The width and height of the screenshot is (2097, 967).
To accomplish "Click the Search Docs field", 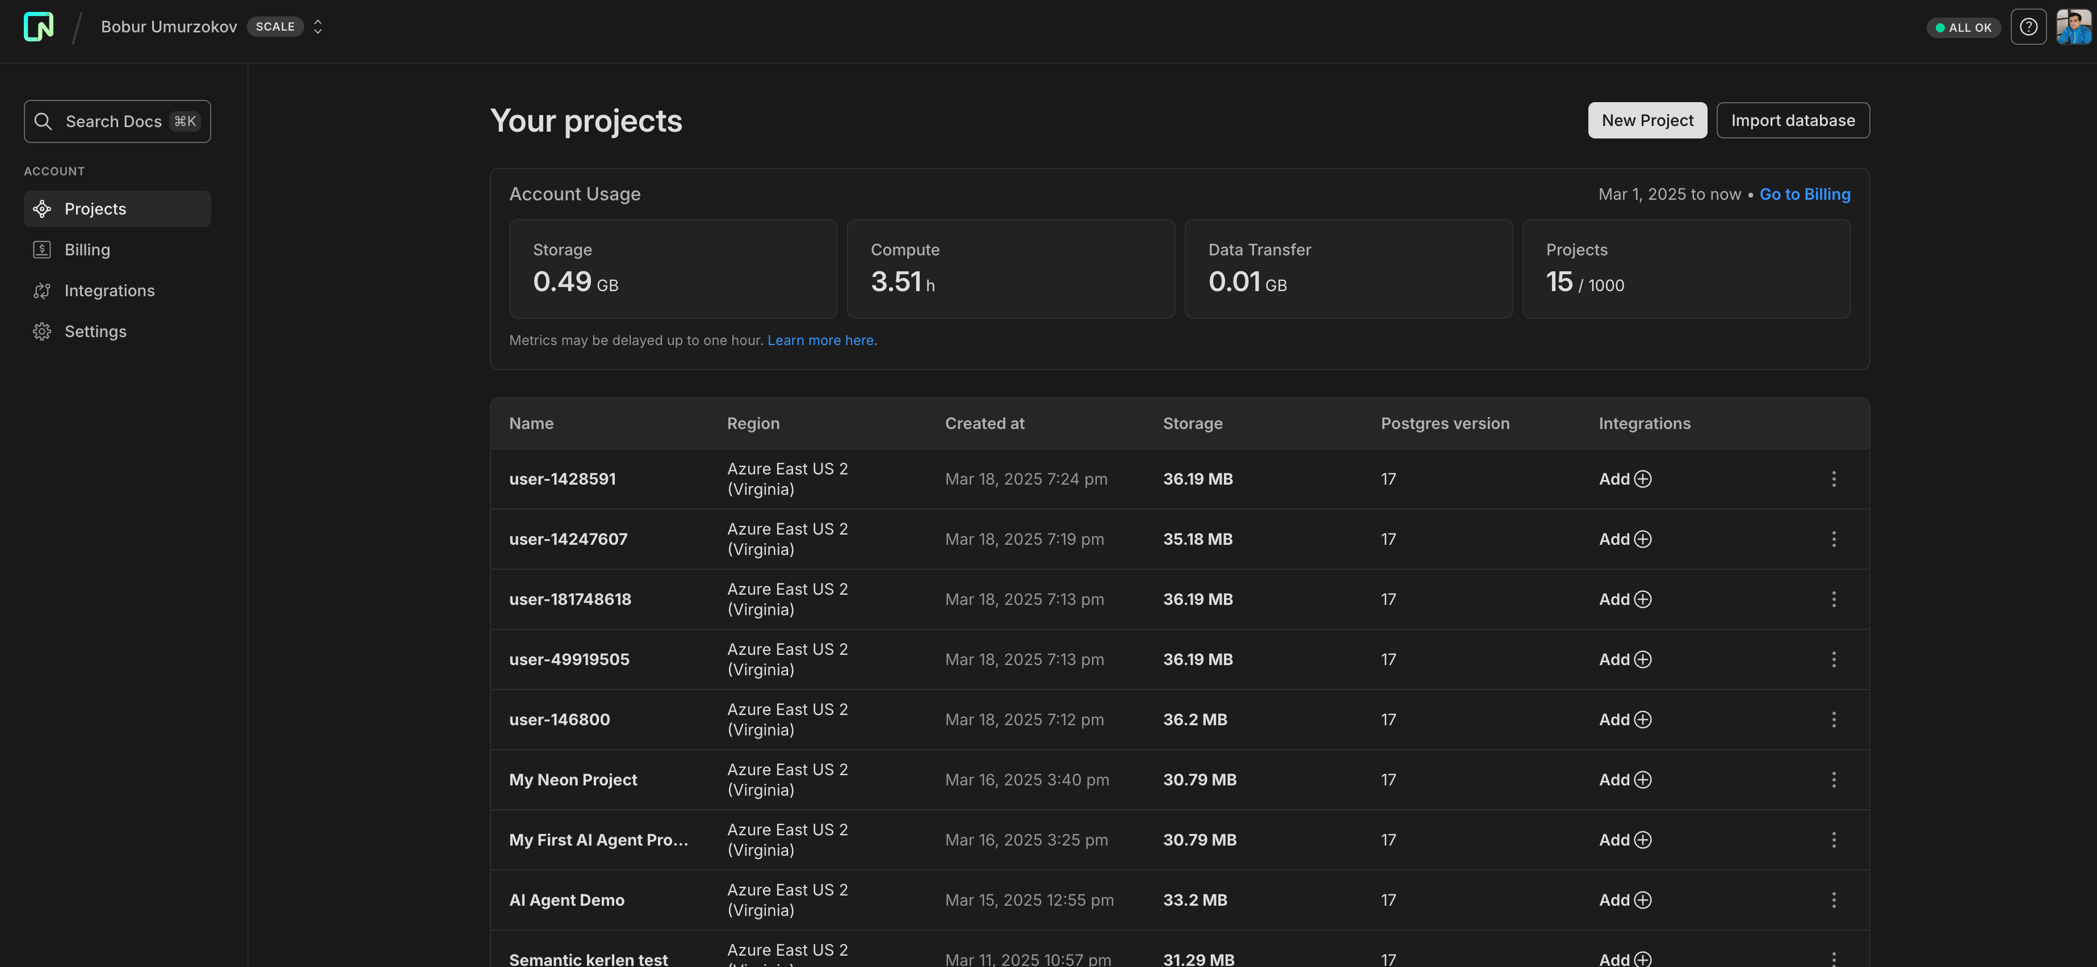I will click(117, 121).
